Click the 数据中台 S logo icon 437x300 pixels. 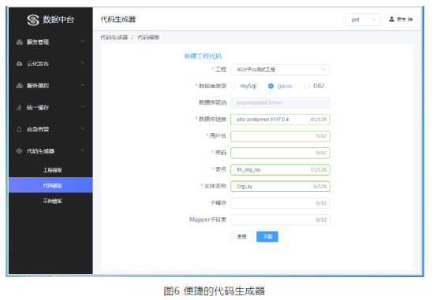[33, 20]
